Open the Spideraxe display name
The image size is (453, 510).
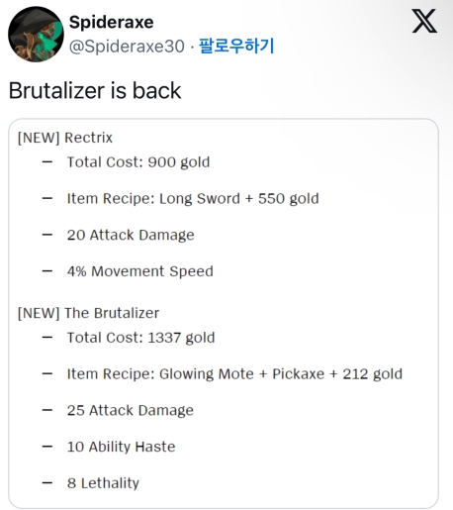click(x=111, y=22)
